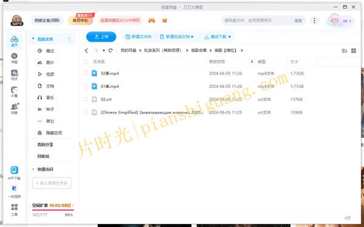Sort by the 大小 column header

294,62
